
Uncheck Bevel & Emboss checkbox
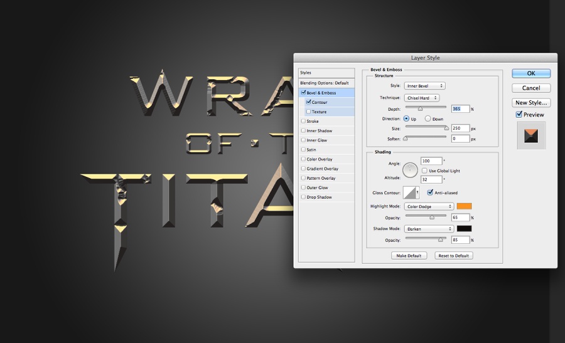303,93
